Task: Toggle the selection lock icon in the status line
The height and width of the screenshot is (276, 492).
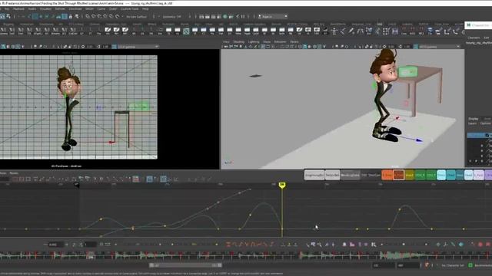Action: [x=70, y=17]
